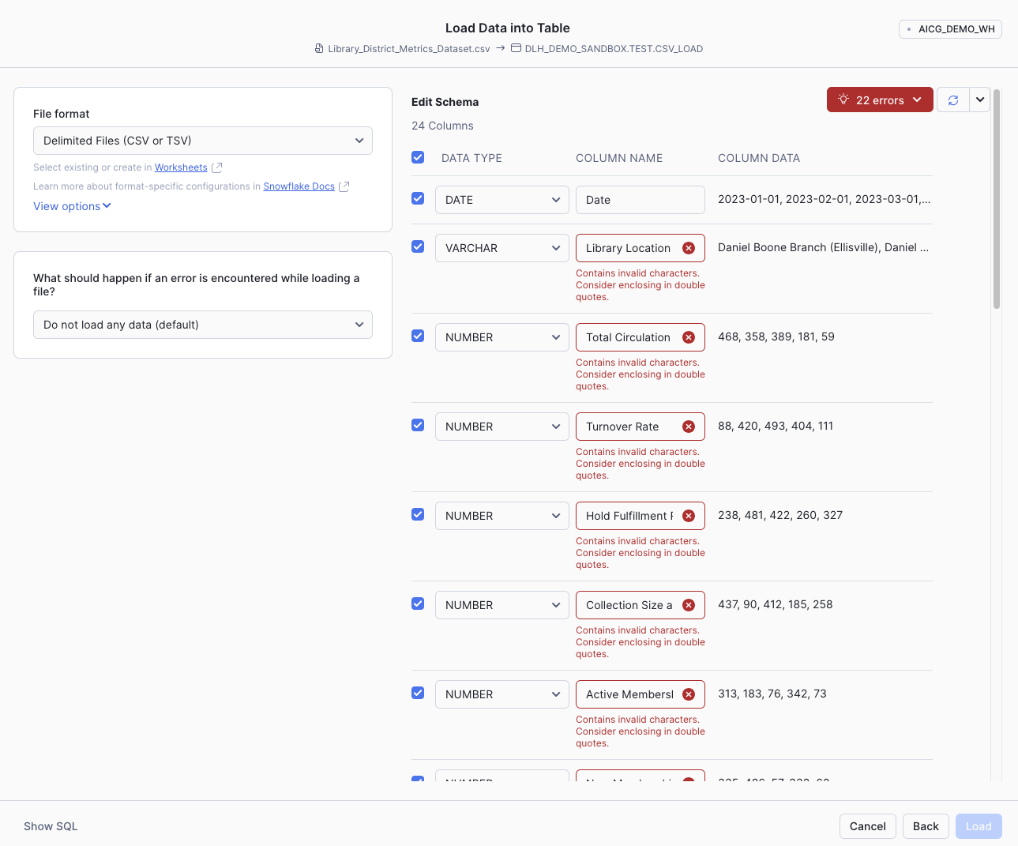Screen dimensions: 1018x846
Task: Click error icon in Library Location field
Action: [689, 248]
